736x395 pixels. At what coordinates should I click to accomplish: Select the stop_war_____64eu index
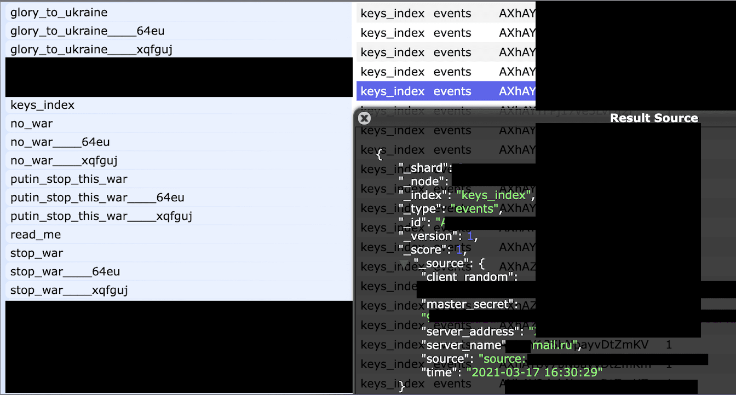(179, 272)
